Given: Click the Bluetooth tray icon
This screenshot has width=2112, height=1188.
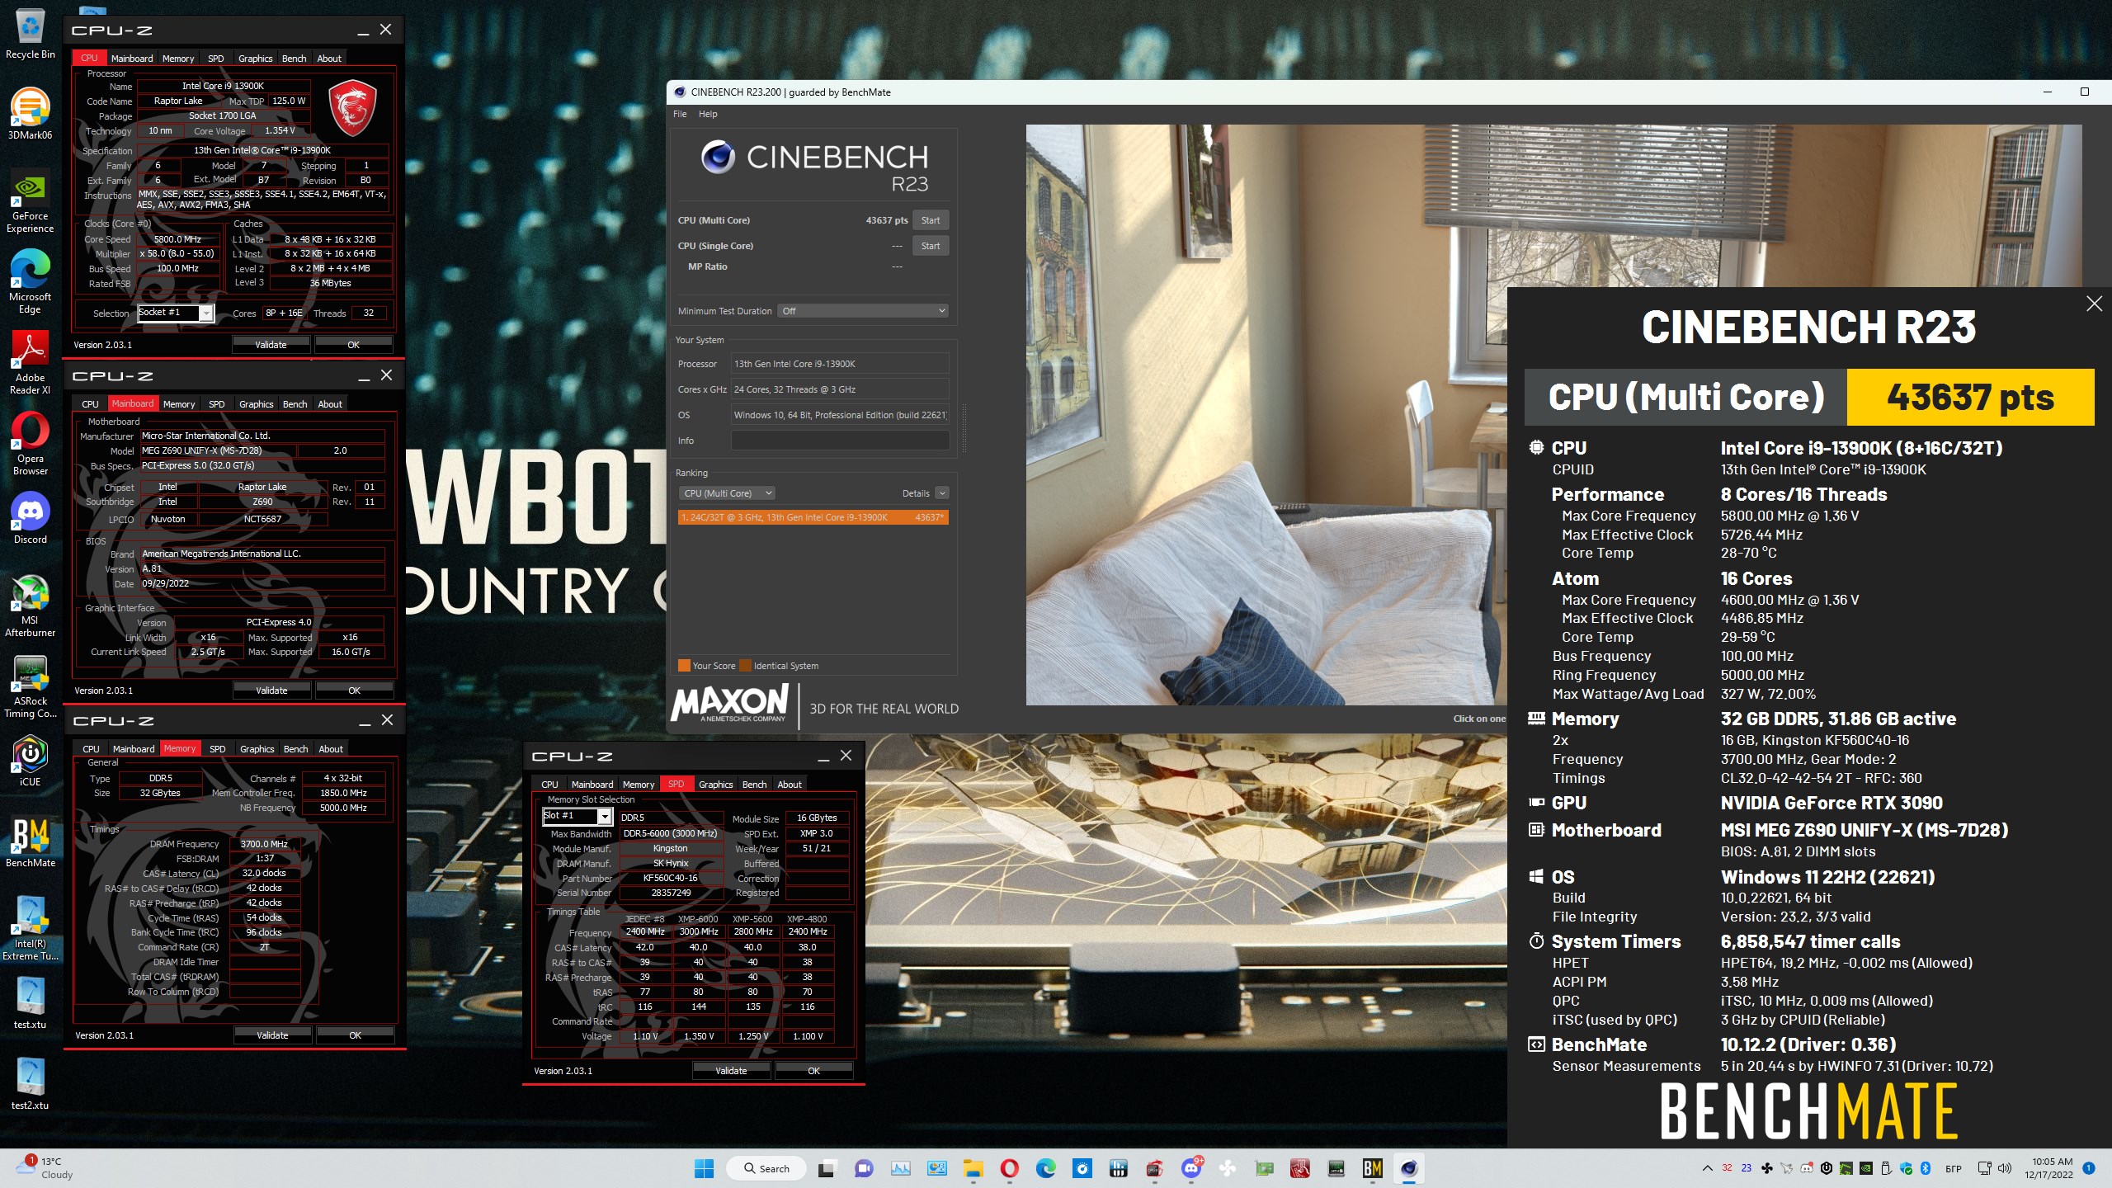Looking at the screenshot, I should click(1926, 1168).
